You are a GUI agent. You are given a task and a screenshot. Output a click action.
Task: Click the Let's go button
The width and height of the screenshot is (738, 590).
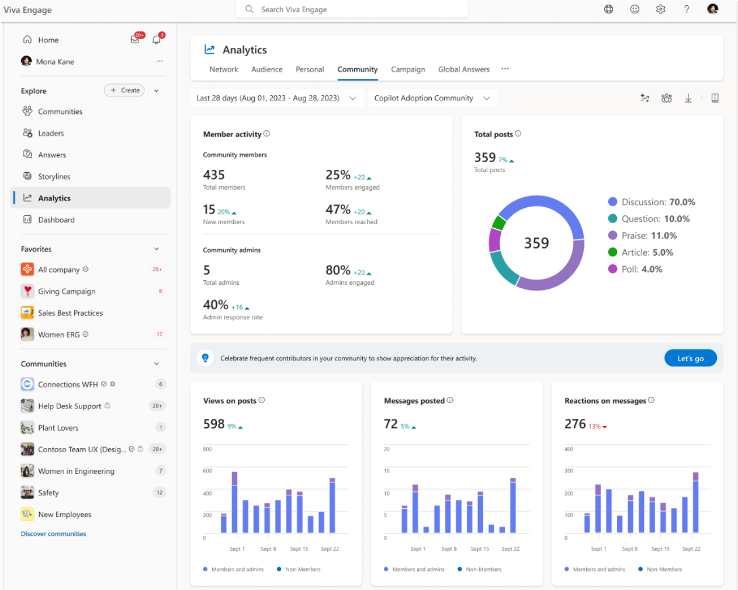[690, 358]
